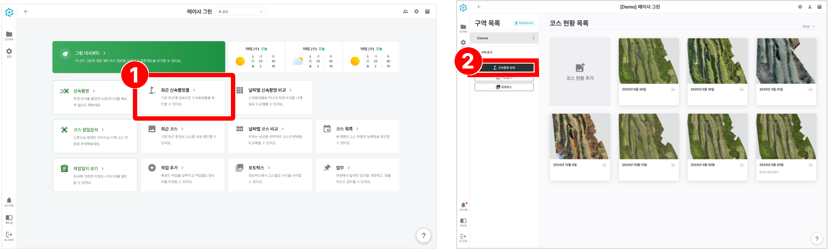Open more options for 2025년 6월 30일 card
Screen dimensions: 828x250
(672, 89)
